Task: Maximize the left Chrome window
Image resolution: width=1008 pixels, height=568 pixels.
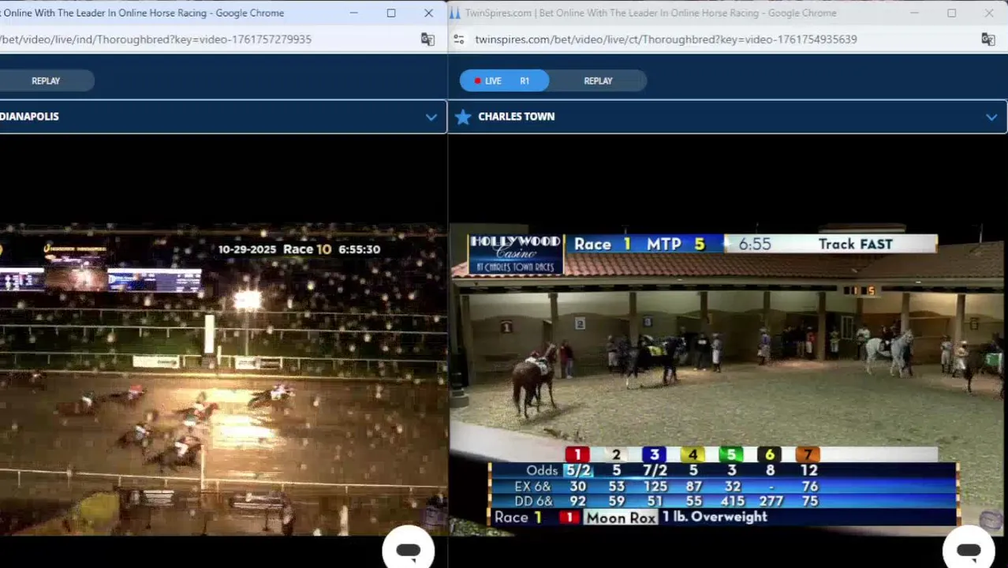Action: (391, 13)
